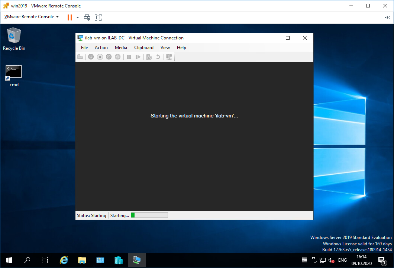
Task: Click the Checkpoint toolbar icon
Action: (149, 57)
